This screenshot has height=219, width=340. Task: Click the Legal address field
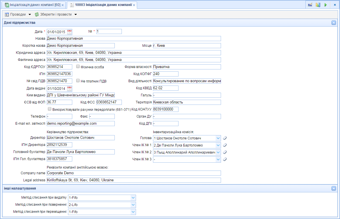coord(134,180)
